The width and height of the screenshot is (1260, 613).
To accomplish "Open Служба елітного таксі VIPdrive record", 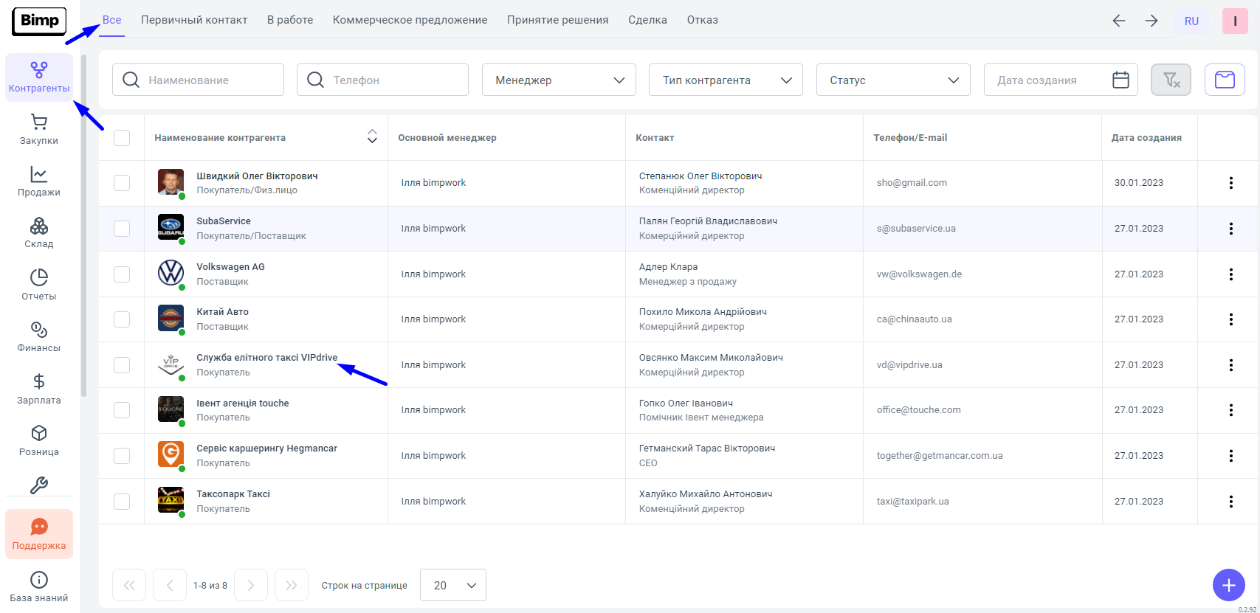I will (266, 358).
